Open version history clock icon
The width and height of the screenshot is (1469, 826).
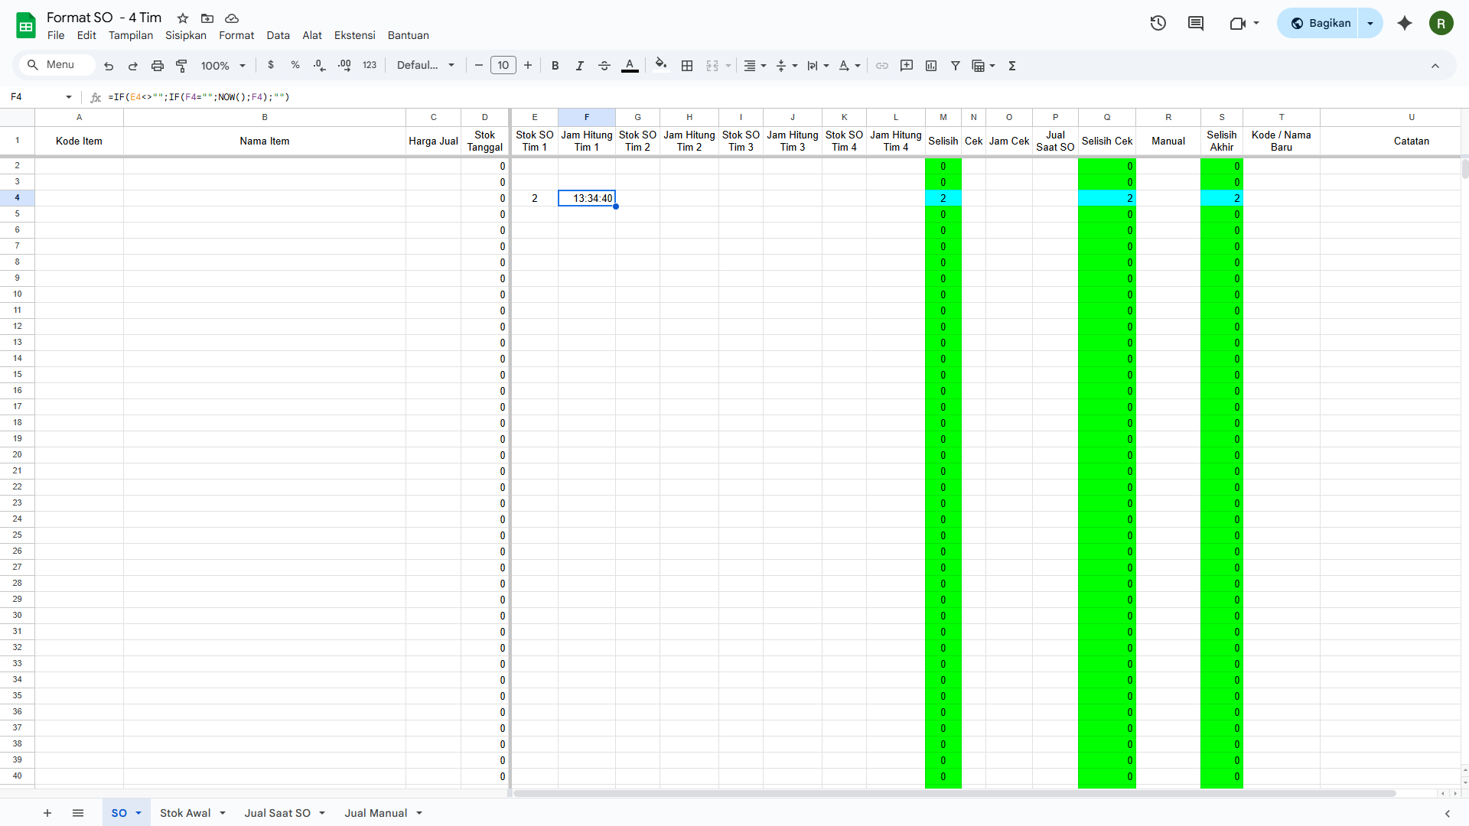[x=1158, y=23]
